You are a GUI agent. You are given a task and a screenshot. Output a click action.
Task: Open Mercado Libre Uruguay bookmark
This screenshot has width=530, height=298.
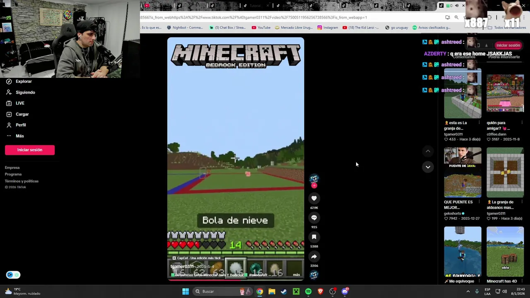[294, 28]
